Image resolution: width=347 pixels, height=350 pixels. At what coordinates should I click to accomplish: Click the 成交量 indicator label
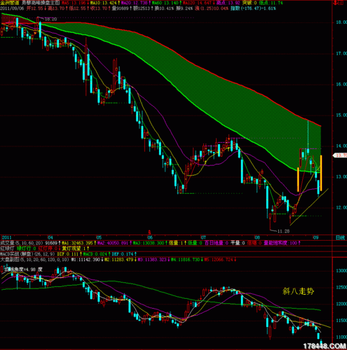point(7,243)
